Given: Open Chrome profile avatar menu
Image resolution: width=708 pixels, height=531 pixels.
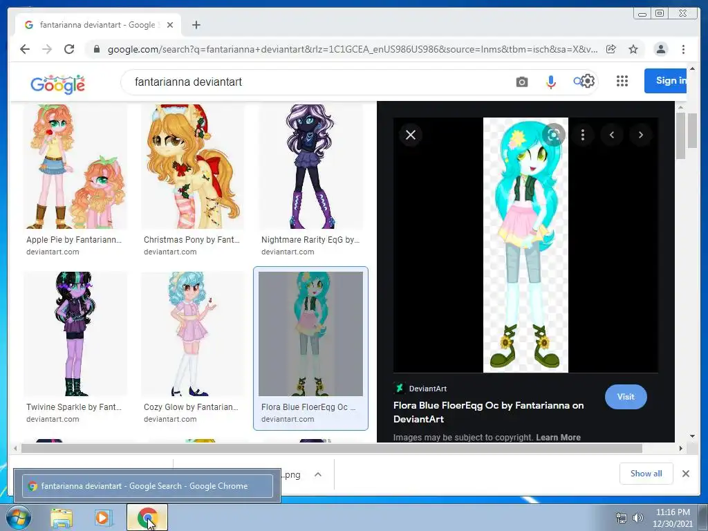Looking at the screenshot, I should tap(660, 49).
